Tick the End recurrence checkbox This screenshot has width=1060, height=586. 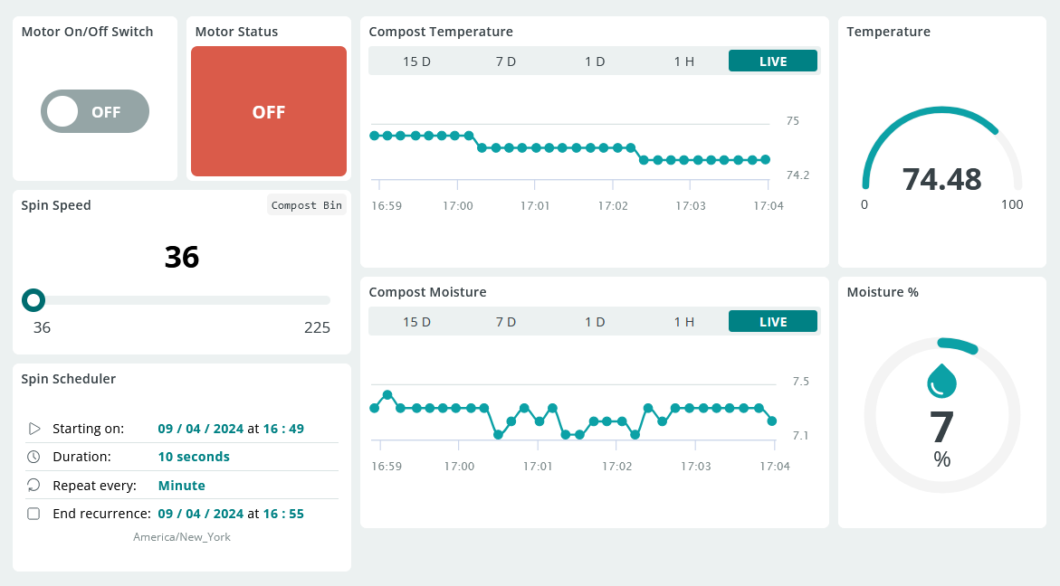[x=33, y=514]
